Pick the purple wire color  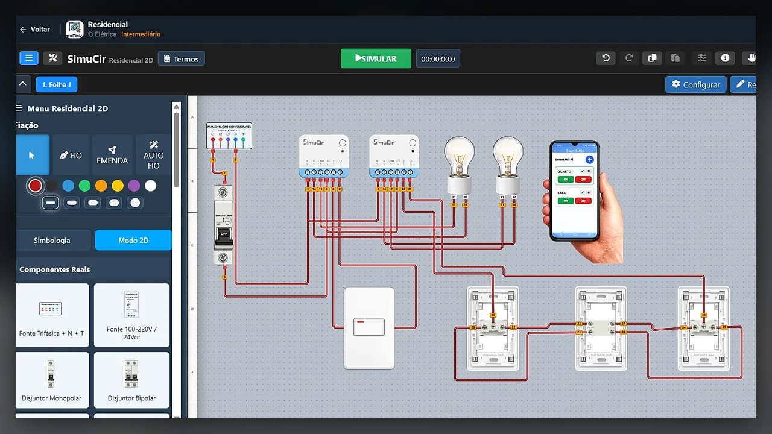(x=134, y=186)
